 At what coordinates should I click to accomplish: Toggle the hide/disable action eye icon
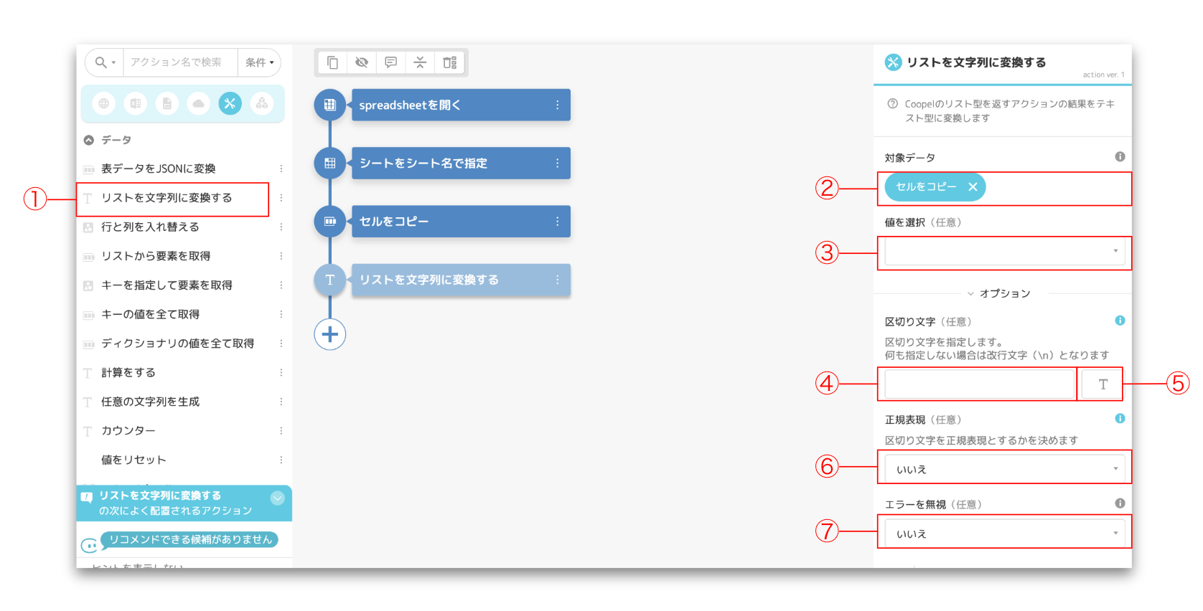click(362, 62)
